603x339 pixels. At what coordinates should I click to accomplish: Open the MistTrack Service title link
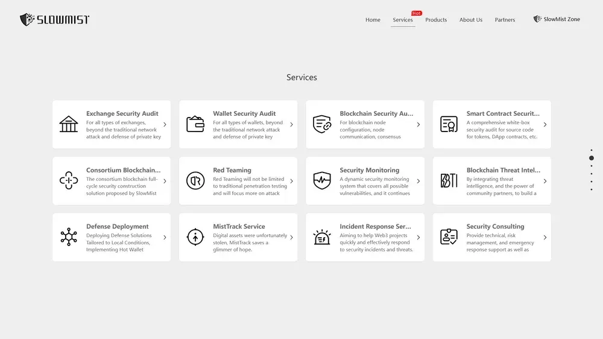click(239, 227)
